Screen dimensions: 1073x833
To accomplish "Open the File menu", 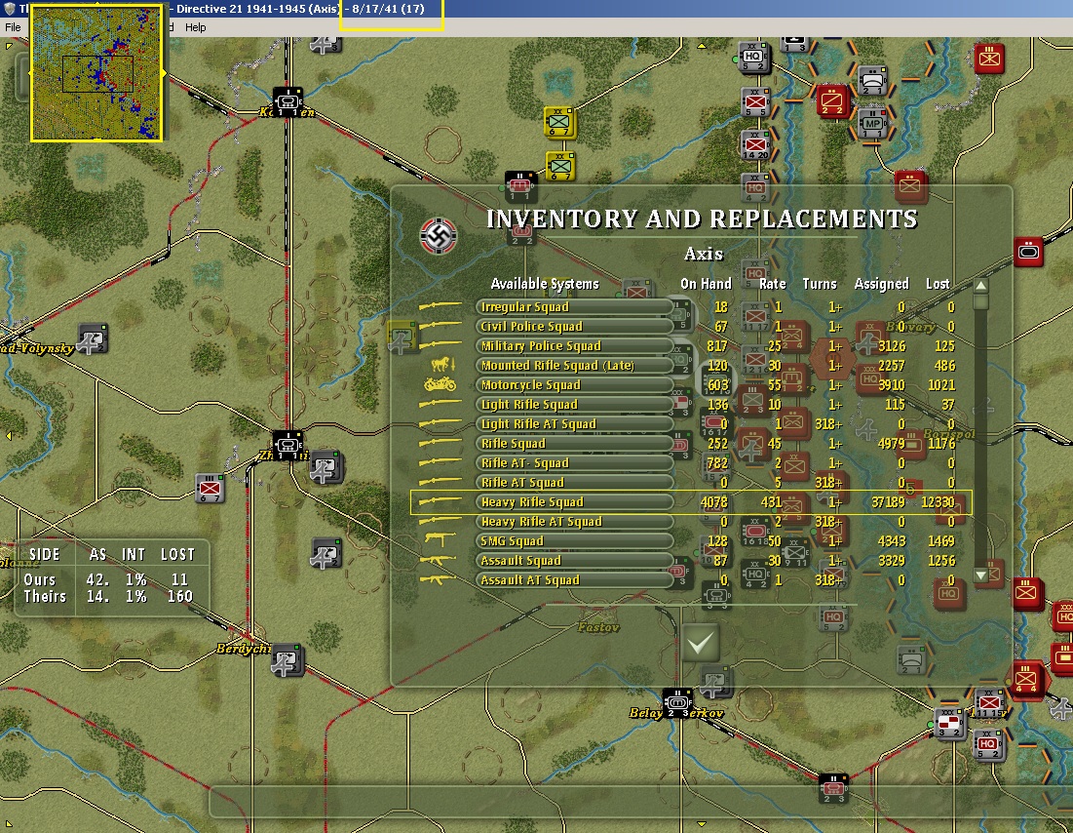I will click(13, 27).
